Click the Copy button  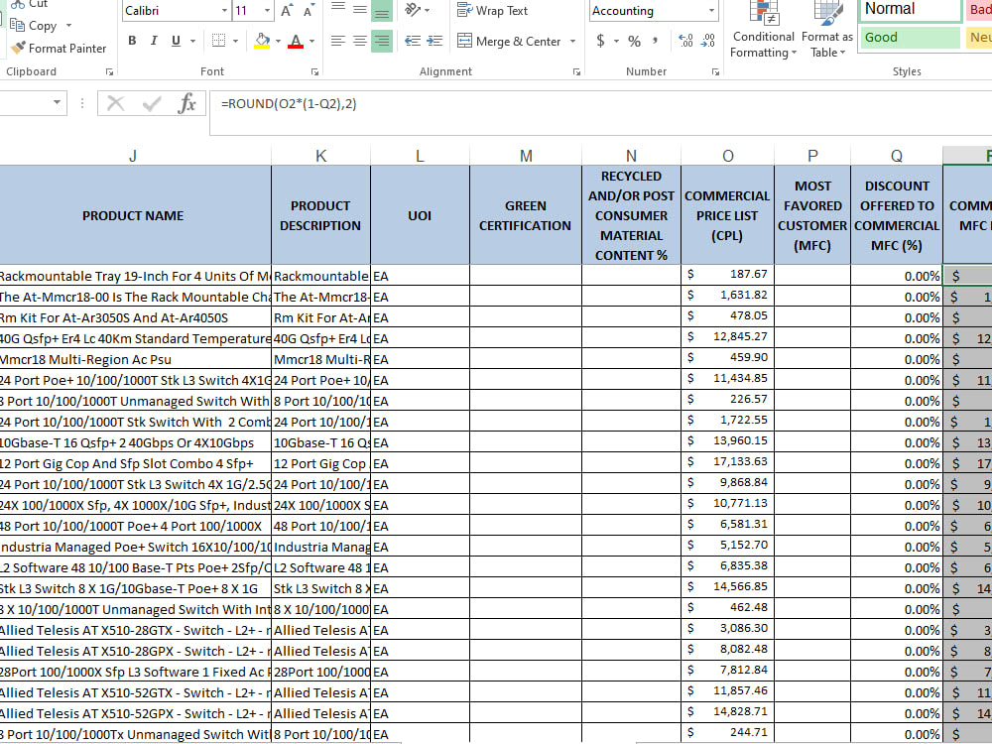pos(35,26)
